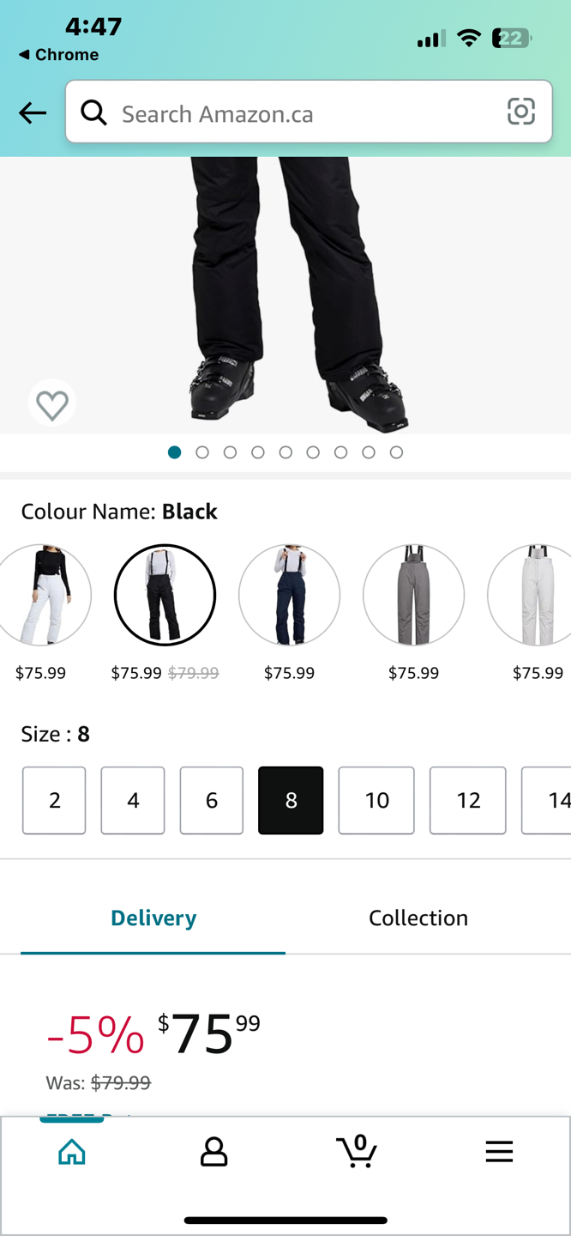Viewport: 571px width, 1236px height.
Task: Switch to Collection tab
Action: click(418, 918)
